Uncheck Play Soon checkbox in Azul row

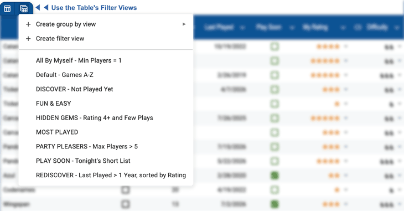pyautogui.click(x=274, y=176)
